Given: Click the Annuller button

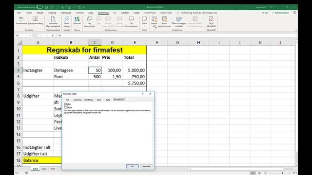Looking at the screenshot, I should (x=147, y=166).
